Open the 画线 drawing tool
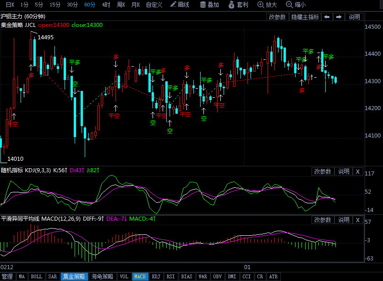Image resolution: width=383 pixels, height=281 pixels. [x=180, y=5]
